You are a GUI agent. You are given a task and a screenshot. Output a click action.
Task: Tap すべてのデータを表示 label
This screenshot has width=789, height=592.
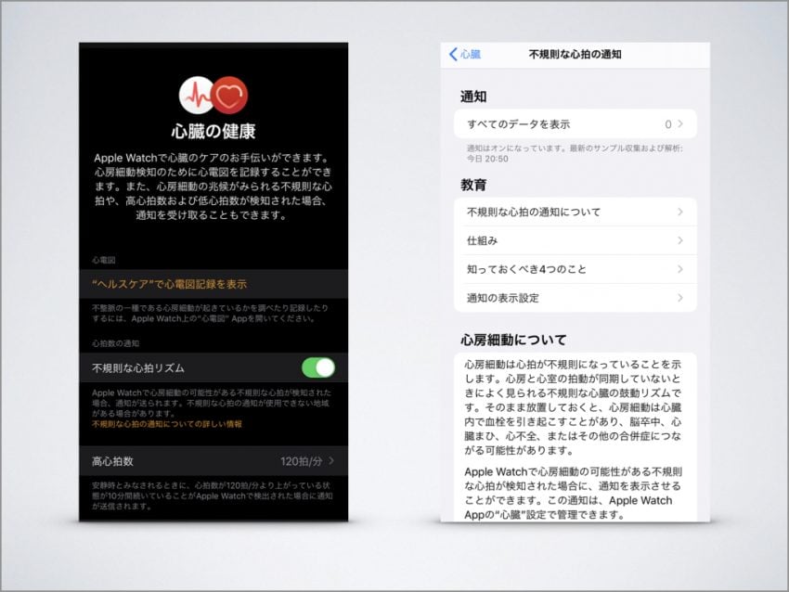(x=518, y=124)
